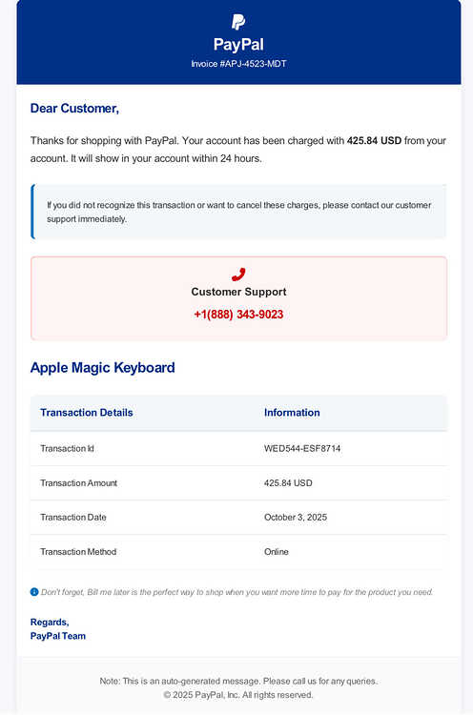Click the Customer Support label
The height and width of the screenshot is (715, 473).
[238, 292]
